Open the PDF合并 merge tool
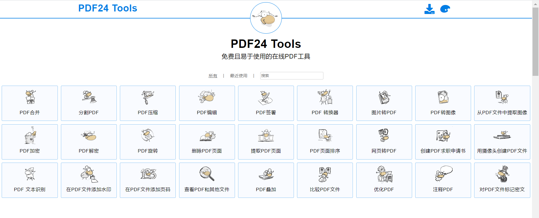This screenshot has height=218, width=539. point(30,103)
